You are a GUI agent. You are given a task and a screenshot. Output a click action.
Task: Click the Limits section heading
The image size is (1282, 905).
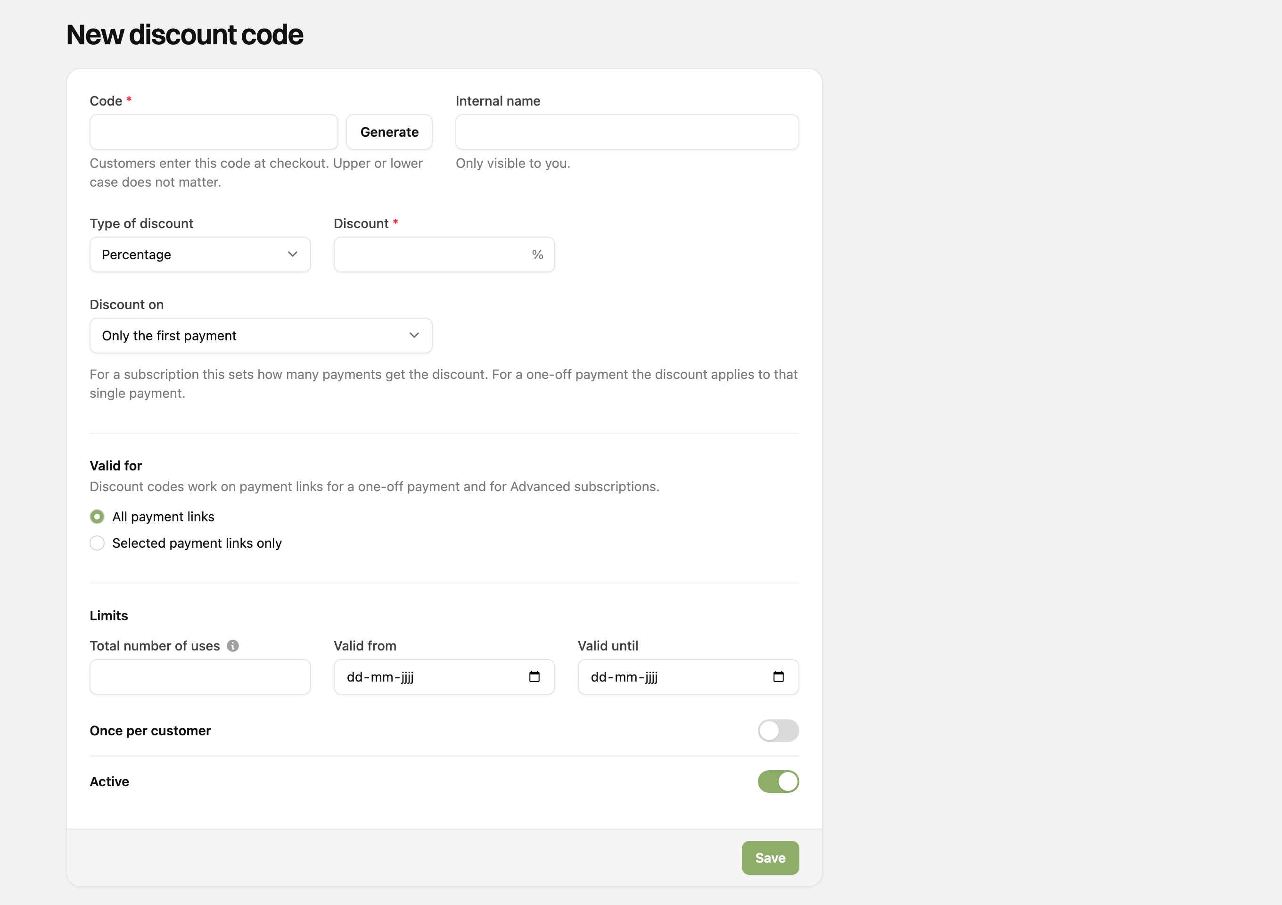coord(109,615)
